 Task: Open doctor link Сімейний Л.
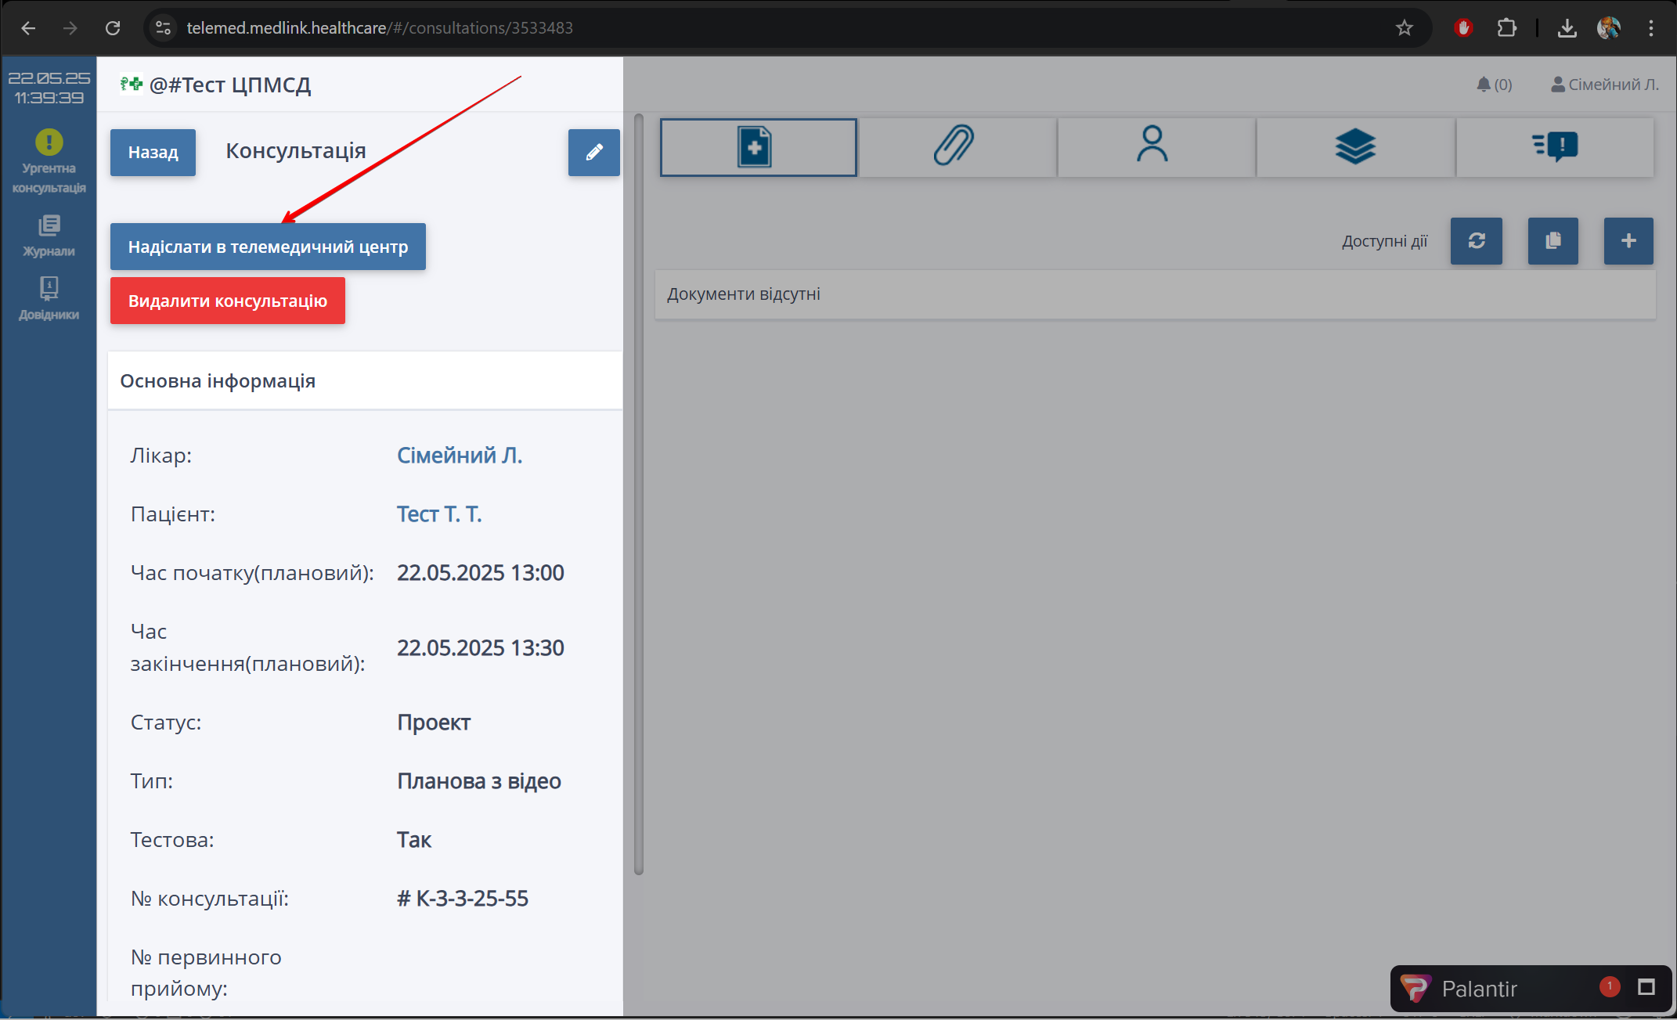click(x=459, y=456)
